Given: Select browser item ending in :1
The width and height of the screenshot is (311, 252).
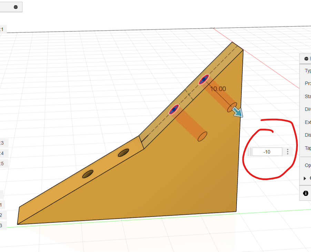Looking at the screenshot, I should (x=2, y=30).
